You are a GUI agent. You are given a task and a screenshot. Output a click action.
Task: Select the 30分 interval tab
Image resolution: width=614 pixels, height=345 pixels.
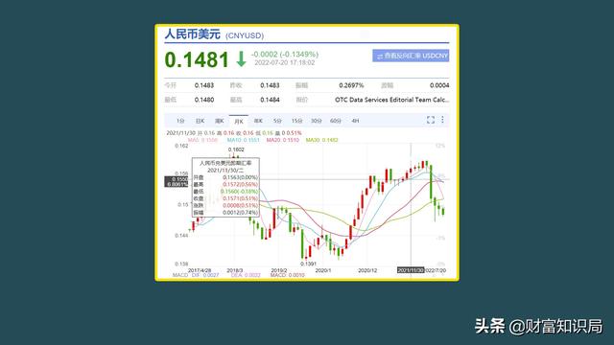pos(317,121)
